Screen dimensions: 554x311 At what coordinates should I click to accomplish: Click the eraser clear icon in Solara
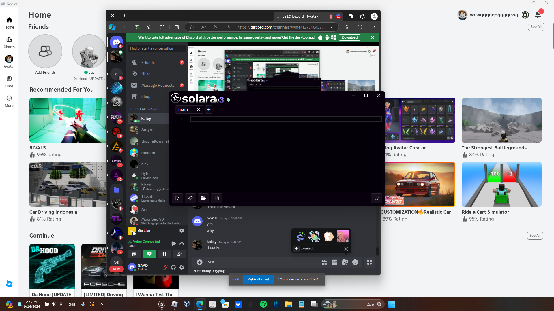coord(190,198)
